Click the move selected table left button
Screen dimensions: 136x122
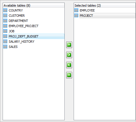[69, 65]
